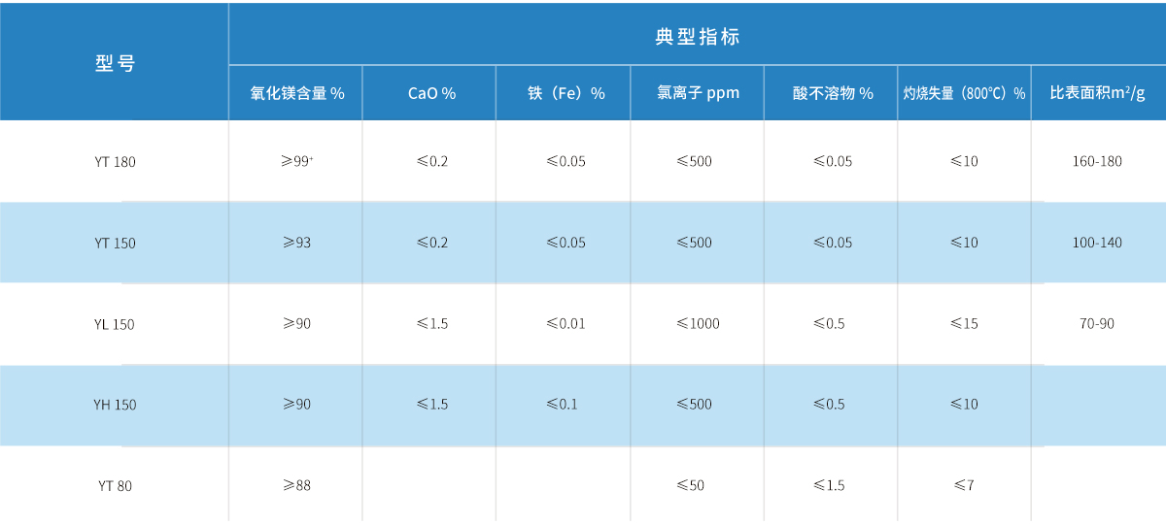
Task: Select the CaO % column header
Action: [x=431, y=93]
